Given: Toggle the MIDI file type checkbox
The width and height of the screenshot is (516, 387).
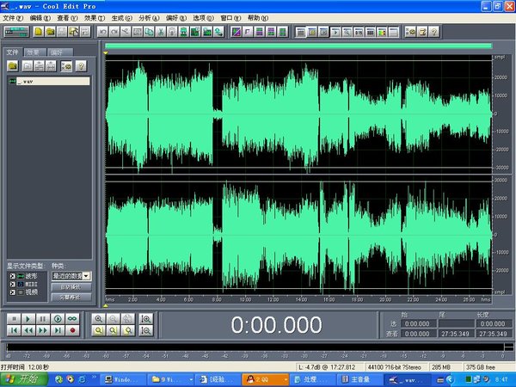Looking at the screenshot, I should click(10, 284).
